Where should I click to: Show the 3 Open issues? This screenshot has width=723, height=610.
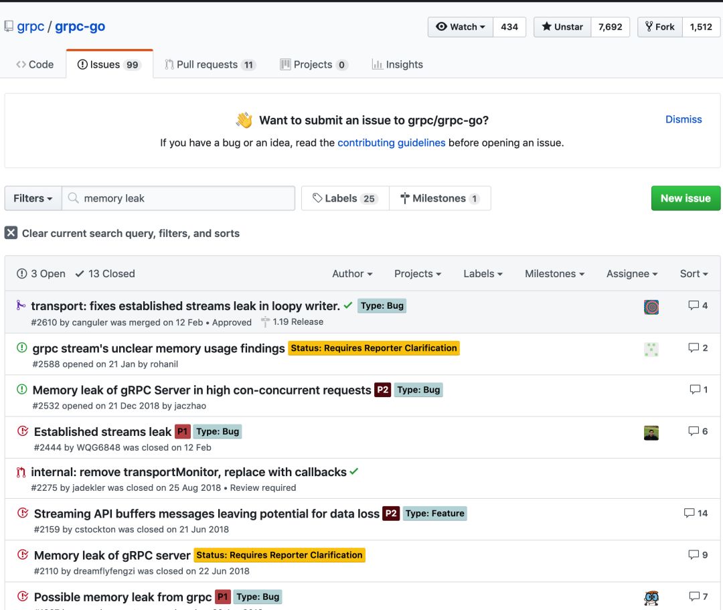coord(41,274)
